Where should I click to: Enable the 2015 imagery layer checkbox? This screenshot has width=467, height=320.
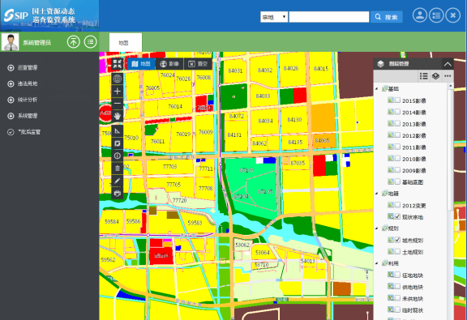pyautogui.click(x=397, y=100)
